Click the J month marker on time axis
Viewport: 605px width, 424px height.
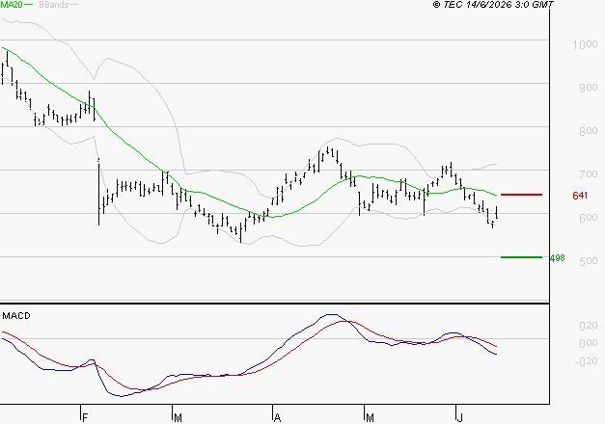[459, 418]
